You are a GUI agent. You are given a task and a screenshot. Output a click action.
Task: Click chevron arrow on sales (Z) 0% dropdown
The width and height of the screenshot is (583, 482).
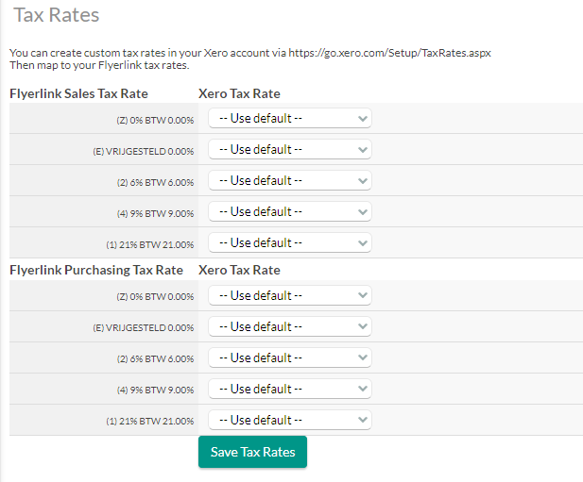click(363, 119)
